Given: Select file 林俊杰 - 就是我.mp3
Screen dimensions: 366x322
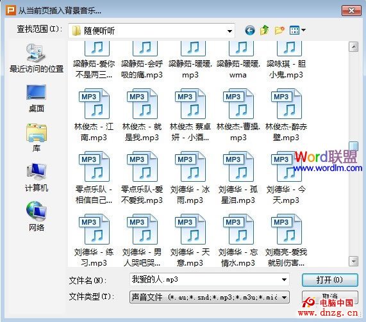Looking at the screenshot, I should pyautogui.click(x=142, y=115).
